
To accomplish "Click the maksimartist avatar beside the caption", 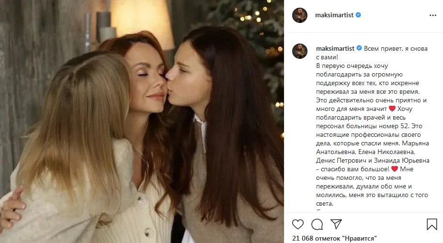I will pos(300,51).
